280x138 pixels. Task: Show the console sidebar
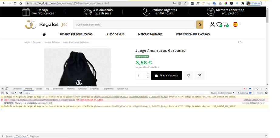click(2, 93)
